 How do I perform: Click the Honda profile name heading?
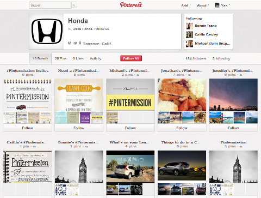(78, 21)
